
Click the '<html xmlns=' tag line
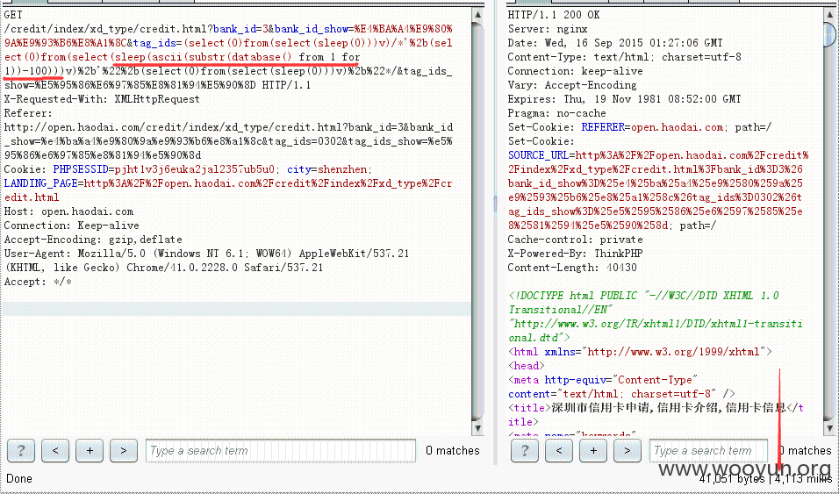[x=640, y=352]
